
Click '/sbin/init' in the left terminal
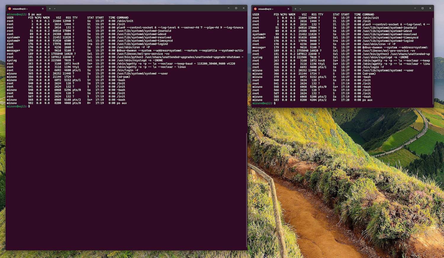125,21
